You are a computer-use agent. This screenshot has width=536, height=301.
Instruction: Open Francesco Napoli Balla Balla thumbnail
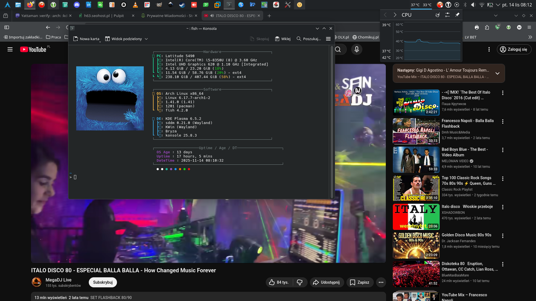point(416,131)
